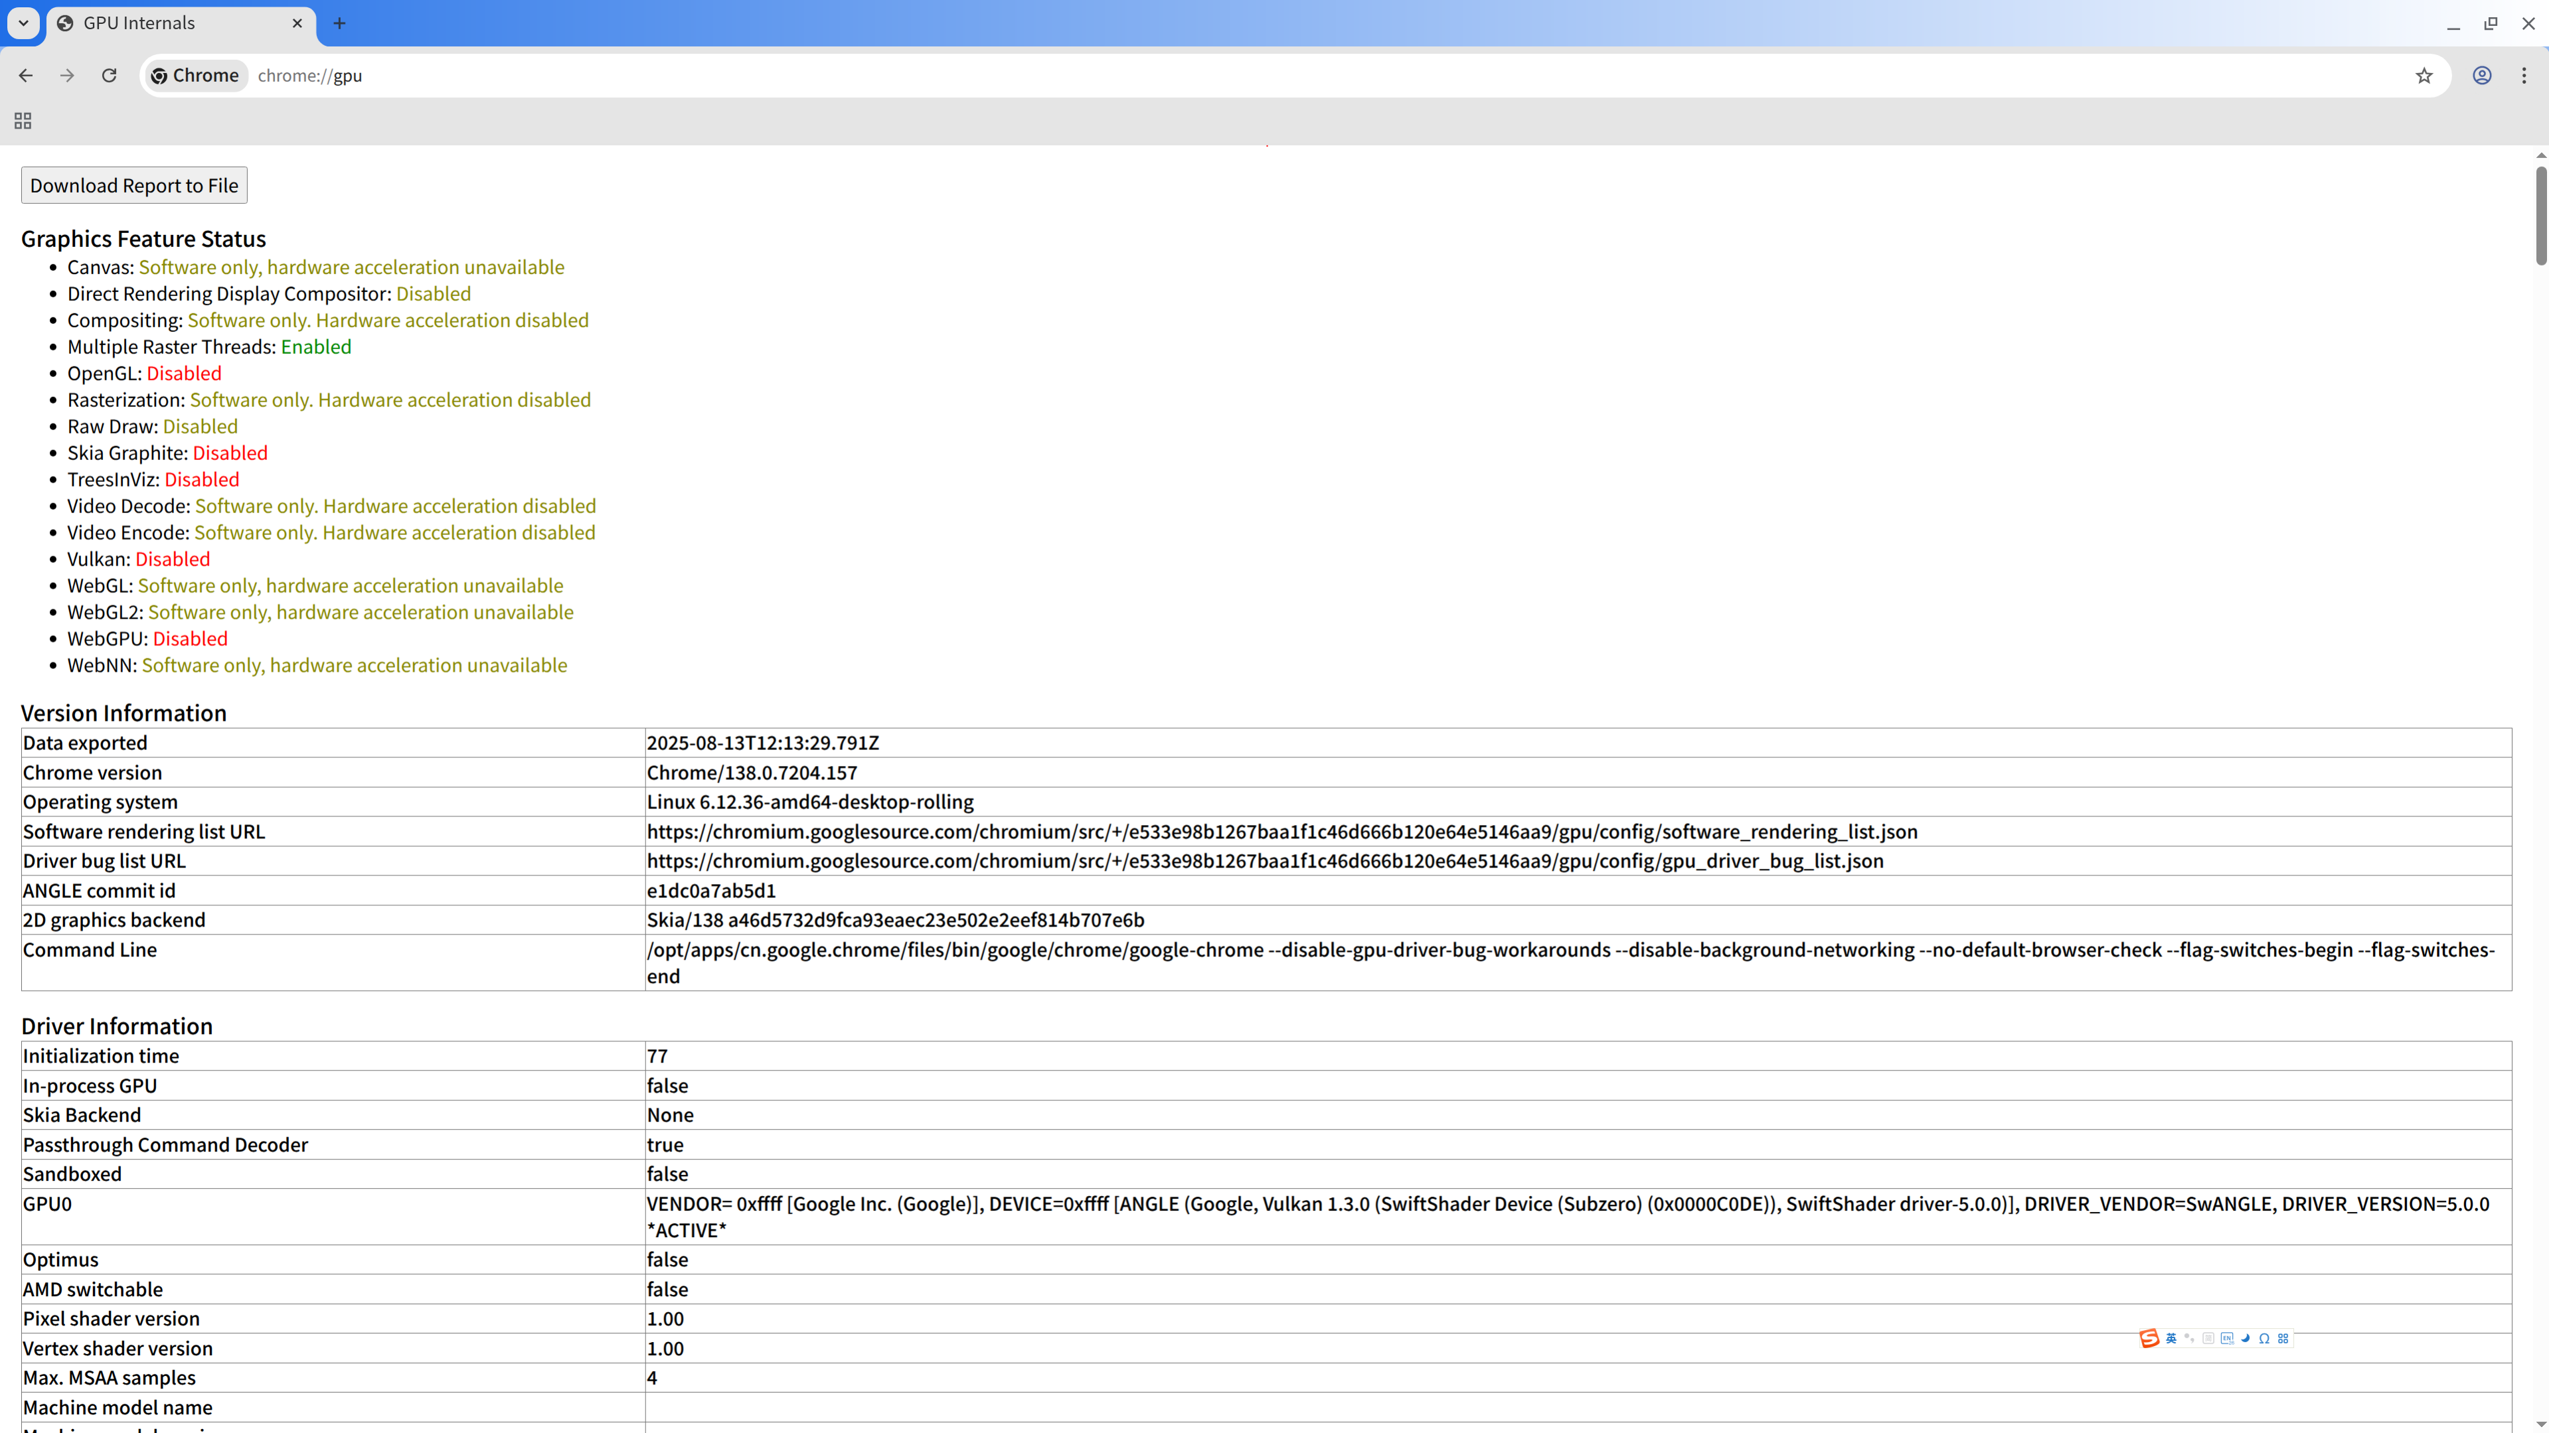
Task: Click the WebGPU Disabled status
Action: pyautogui.click(x=190, y=638)
